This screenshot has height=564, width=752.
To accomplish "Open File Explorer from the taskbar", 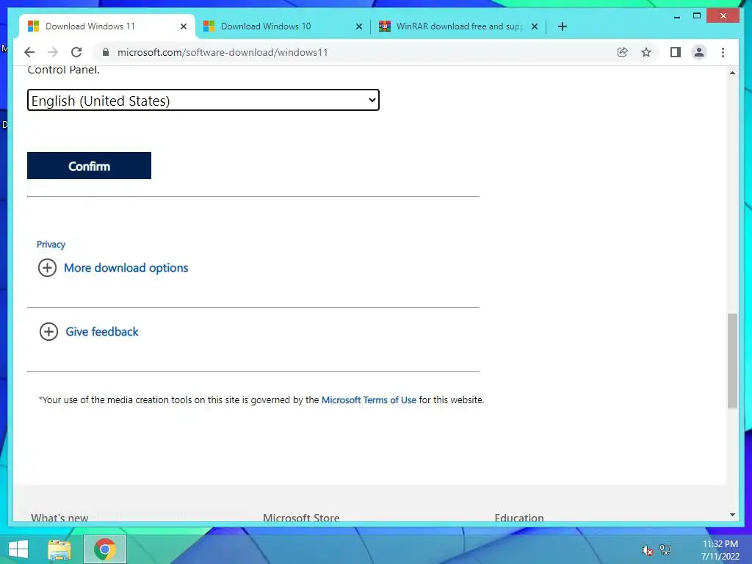I will click(59, 550).
